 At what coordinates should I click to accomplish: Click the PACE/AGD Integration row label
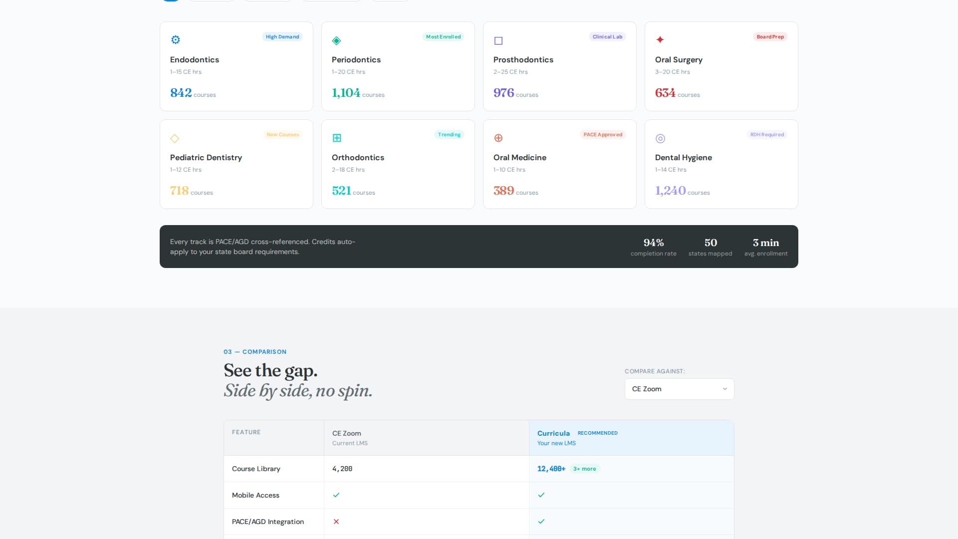[268, 522]
